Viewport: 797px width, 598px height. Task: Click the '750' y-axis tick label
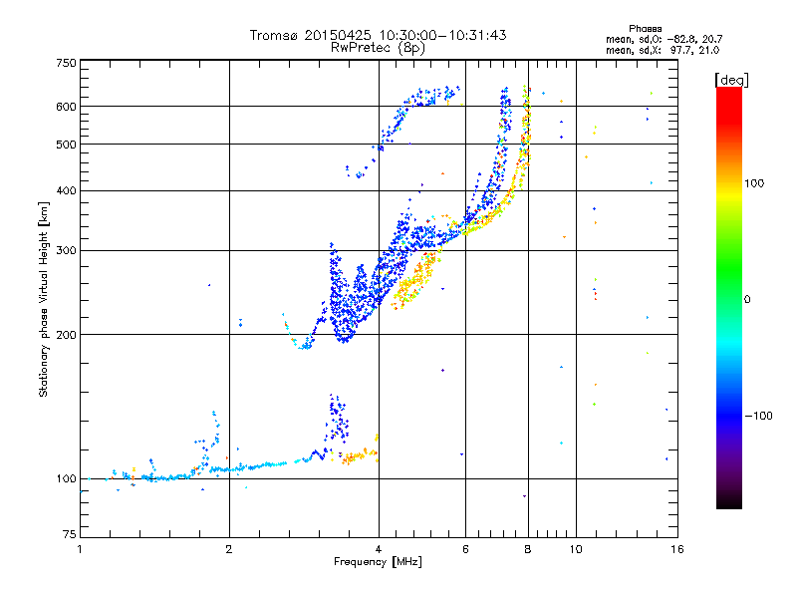click(66, 63)
